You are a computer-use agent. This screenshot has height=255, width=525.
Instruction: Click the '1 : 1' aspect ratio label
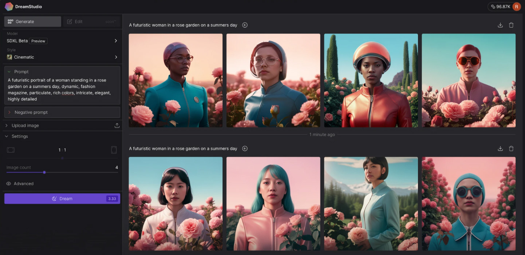pyautogui.click(x=62, y=150)
